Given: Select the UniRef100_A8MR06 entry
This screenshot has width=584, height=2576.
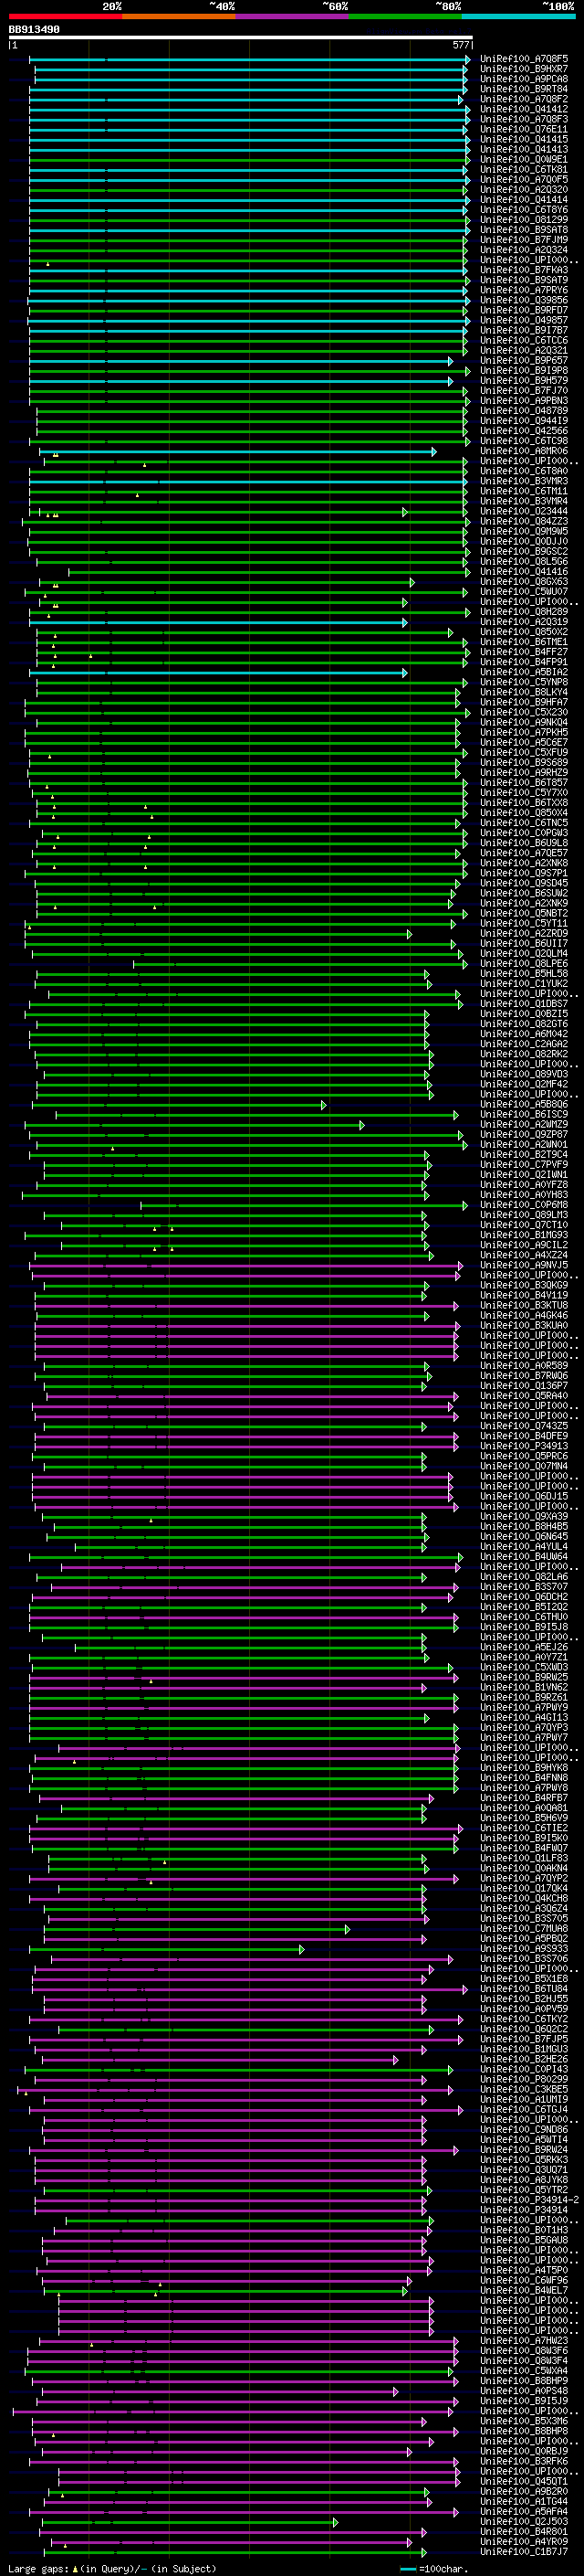Looking at the screenshot, I should click(524, 451).
